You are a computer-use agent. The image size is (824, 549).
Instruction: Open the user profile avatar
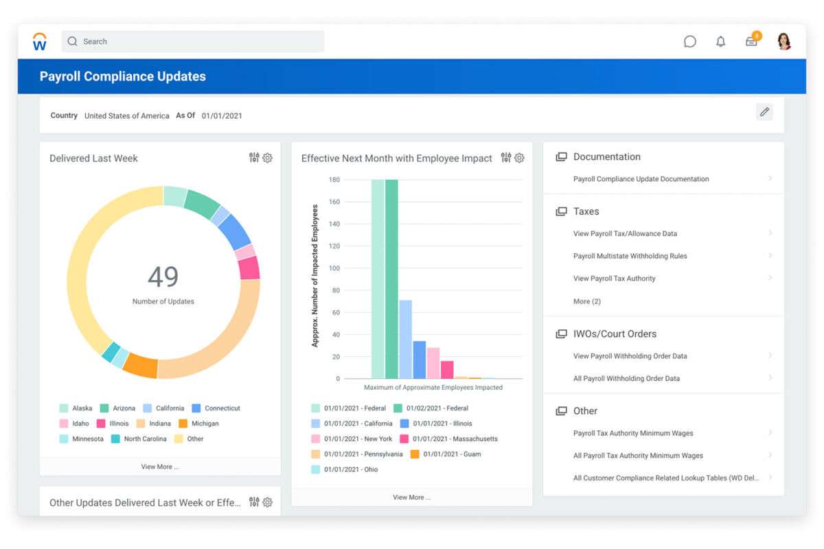pyautogui.click(x=783, y=42)
